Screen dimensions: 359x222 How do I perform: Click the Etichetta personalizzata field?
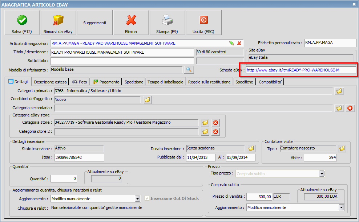[330, 43]
